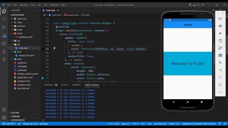The width and height of the screenshot is (228, 128).
Task: Take an emulator screenshot with camera icon
Action: coord(220,55)
